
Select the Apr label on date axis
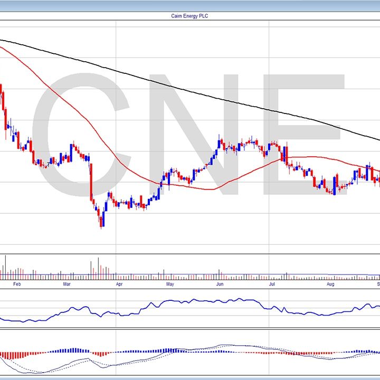[119, 284]
